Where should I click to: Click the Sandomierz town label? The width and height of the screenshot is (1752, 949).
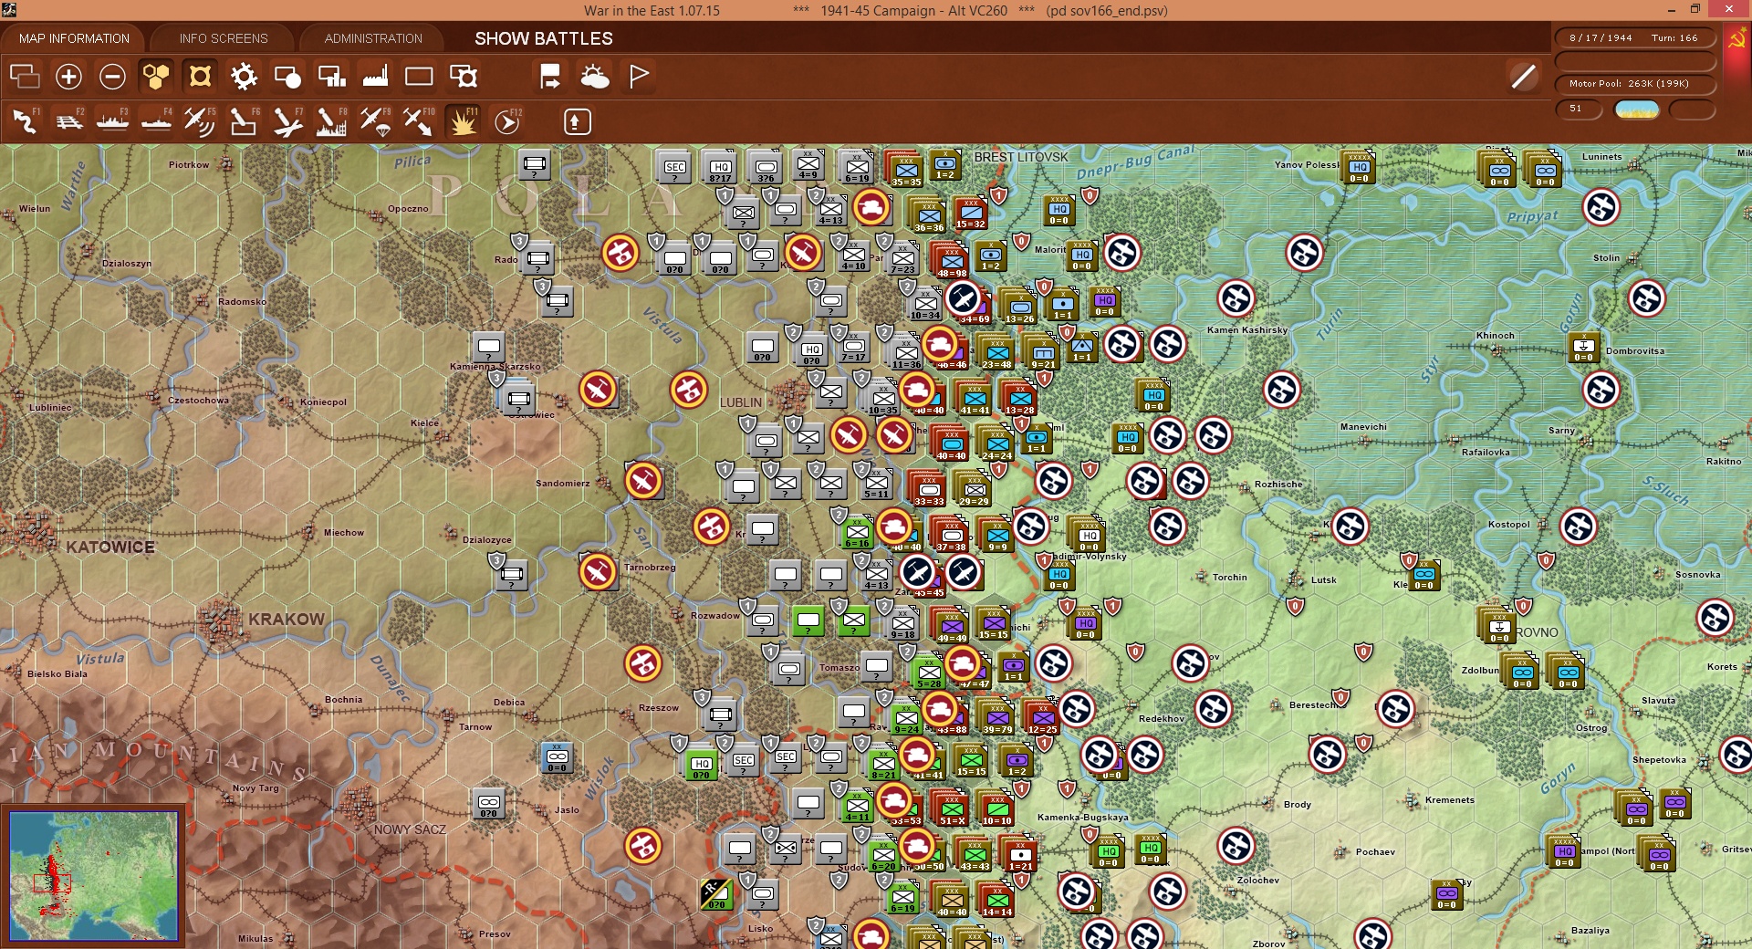click(x=562, y=483)
